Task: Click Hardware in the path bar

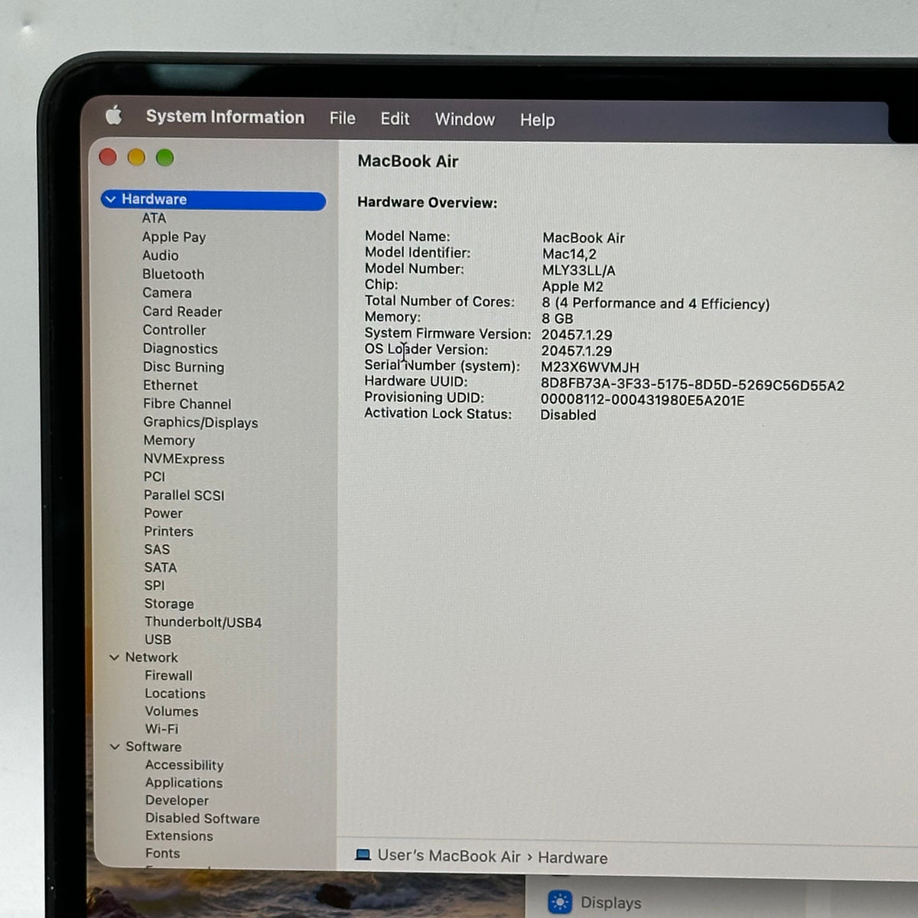Action: click(572, 858)
